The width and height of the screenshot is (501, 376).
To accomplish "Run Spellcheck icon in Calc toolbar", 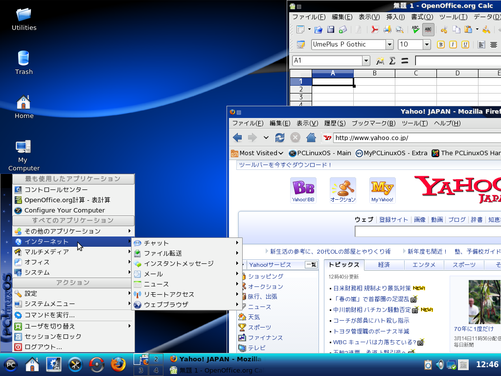I will pyautogui.click(x=415, y=30).
